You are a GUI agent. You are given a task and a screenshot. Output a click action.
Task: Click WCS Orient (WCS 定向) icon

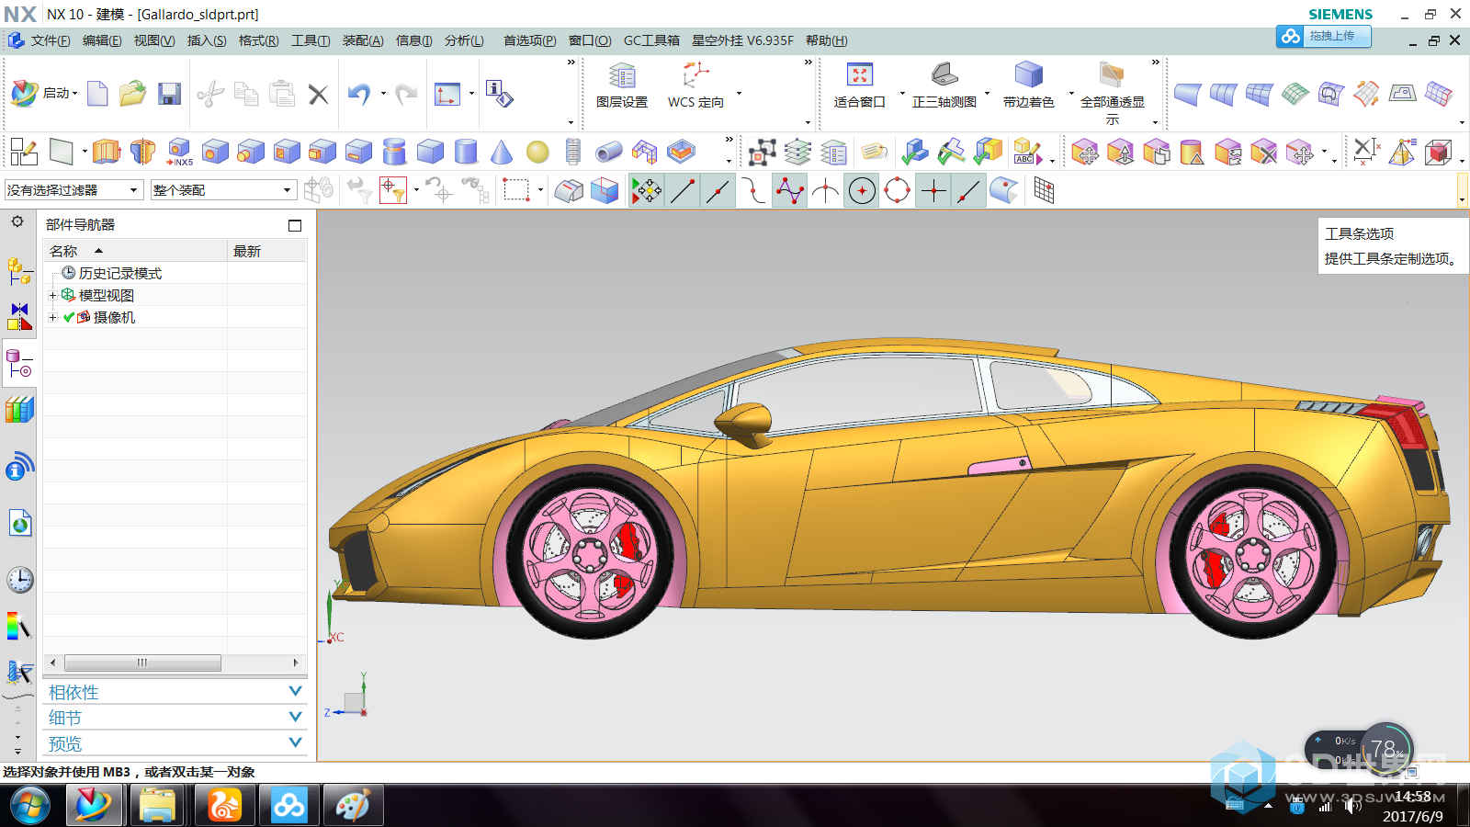coord(695,85)
